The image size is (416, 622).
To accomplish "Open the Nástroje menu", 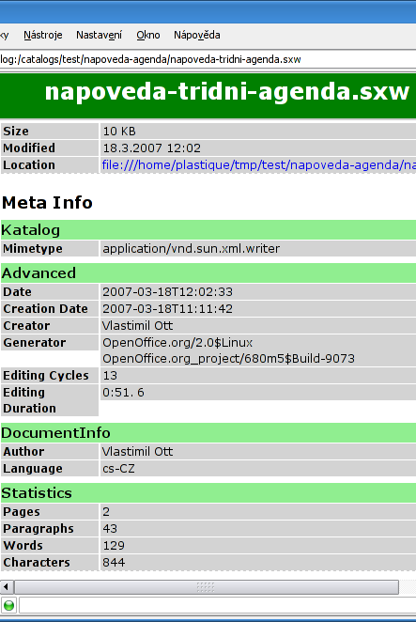I will [43, 36].
